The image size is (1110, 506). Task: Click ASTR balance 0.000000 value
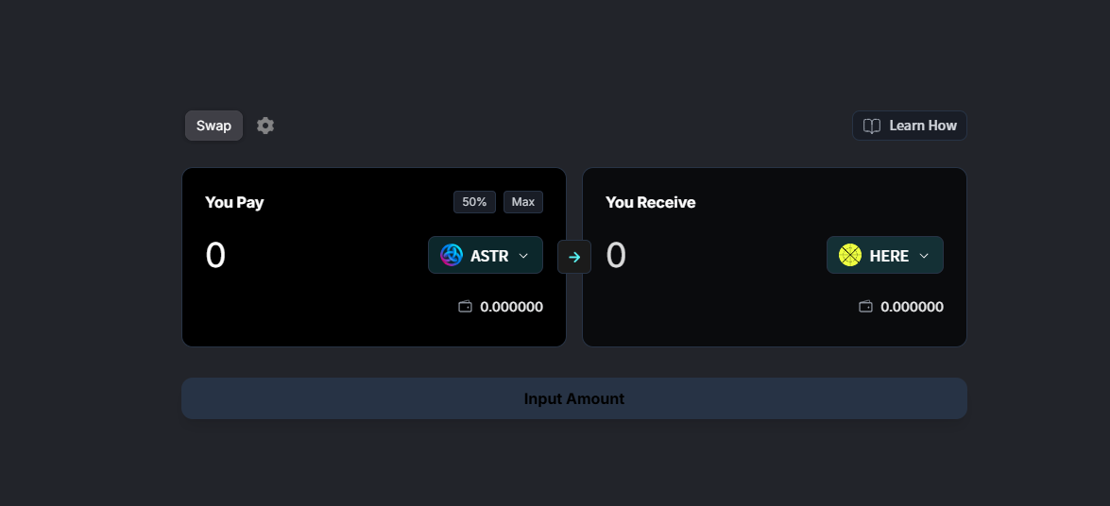[511, 307]
